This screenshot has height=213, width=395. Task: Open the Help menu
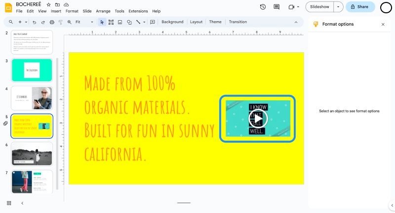point(156,11)
